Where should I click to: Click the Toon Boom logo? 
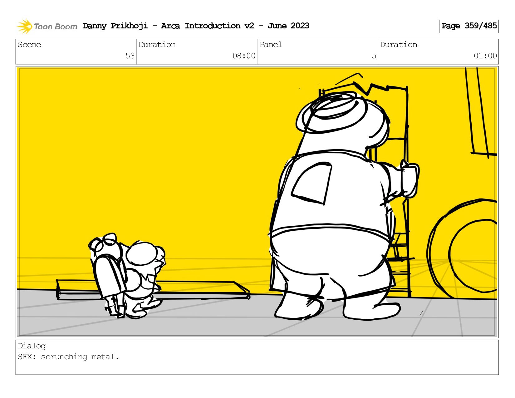pyautogui.click(x=47, y=26)
